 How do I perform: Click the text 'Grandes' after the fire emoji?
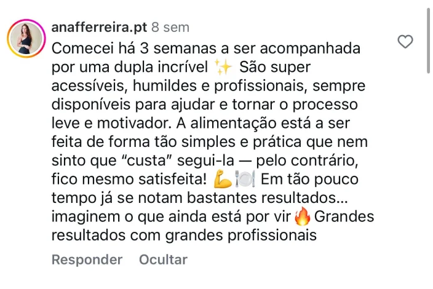point(344,217)
